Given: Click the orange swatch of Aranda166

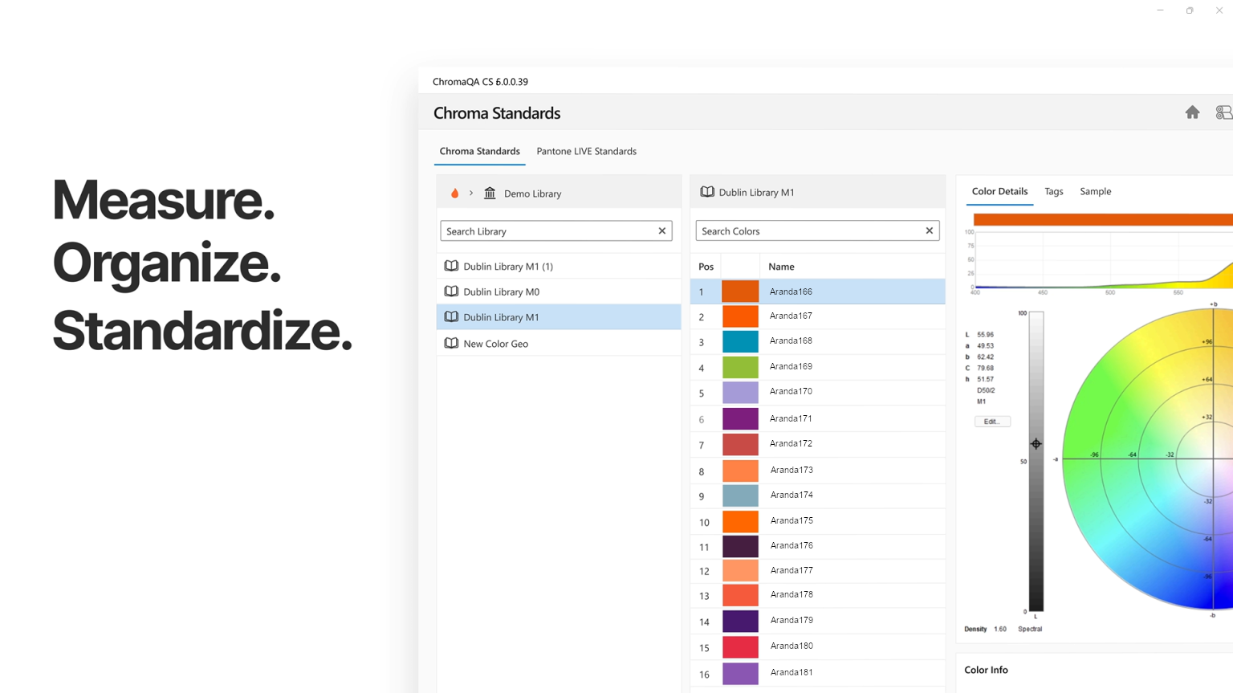Looking at the screenshot, I should coord(739,291).
